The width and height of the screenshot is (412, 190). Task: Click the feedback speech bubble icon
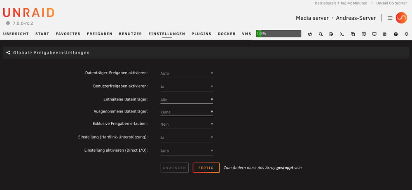[x=364, y=34]
